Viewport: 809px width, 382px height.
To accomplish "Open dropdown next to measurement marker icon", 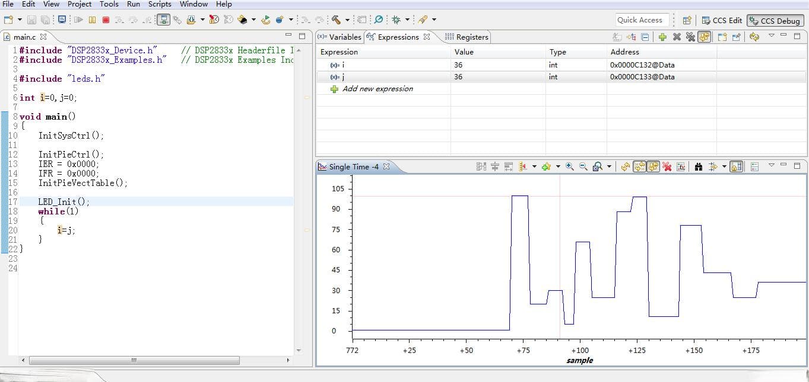I will (x=534, y=166).
